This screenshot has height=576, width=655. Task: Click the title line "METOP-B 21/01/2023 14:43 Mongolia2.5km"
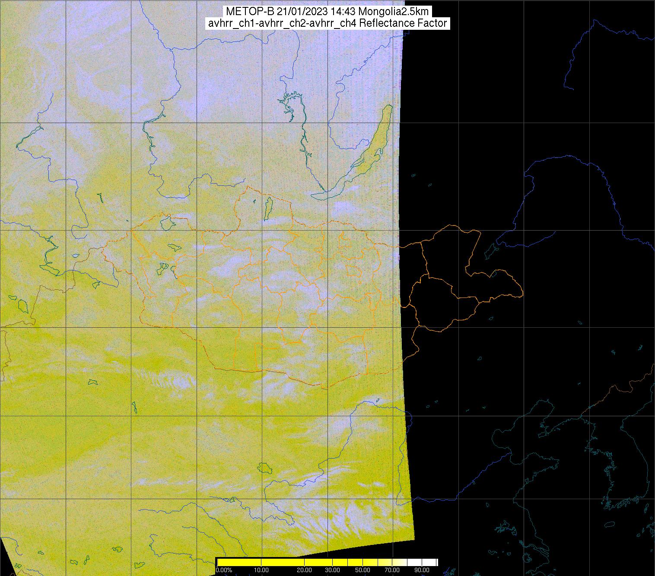pos(327,12)
